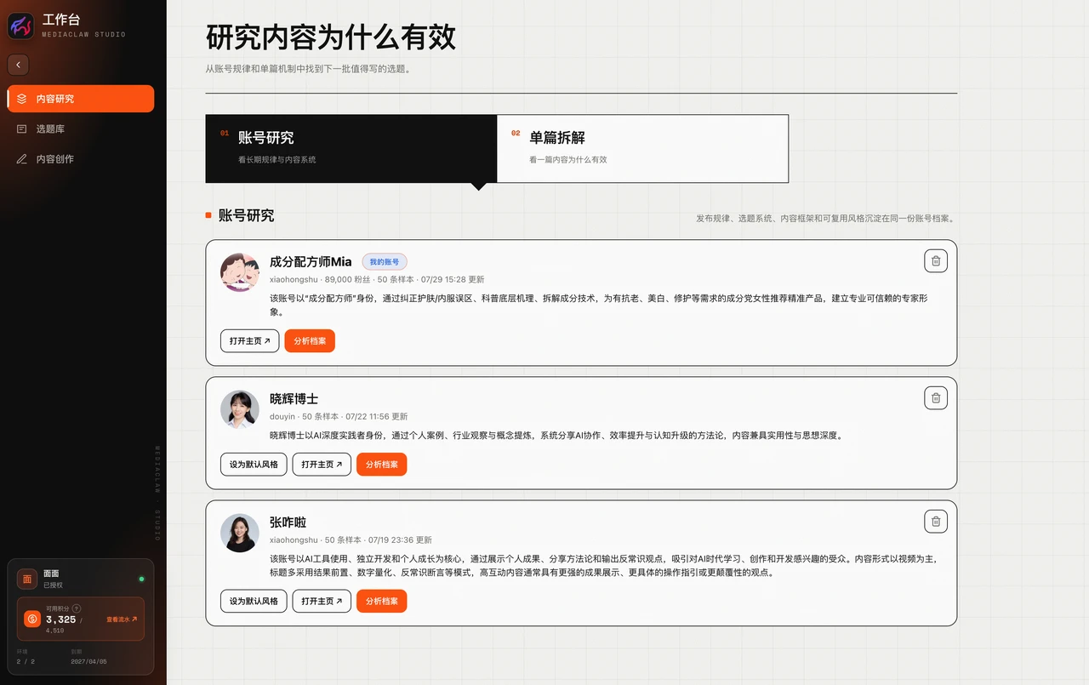Open homepage for 成分配方师Mia
The height and width of the screenshot is (685, 1089).
250,341
